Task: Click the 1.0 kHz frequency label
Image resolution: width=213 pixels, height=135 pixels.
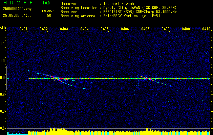Action: (x=3, y=61)
